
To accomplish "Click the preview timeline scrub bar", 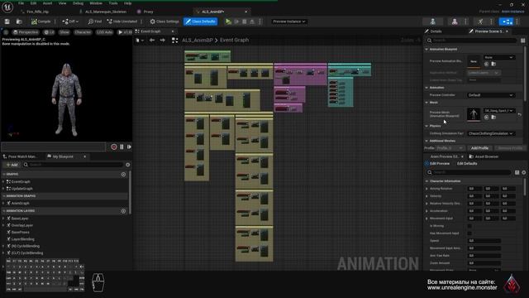I will (53, 147).
